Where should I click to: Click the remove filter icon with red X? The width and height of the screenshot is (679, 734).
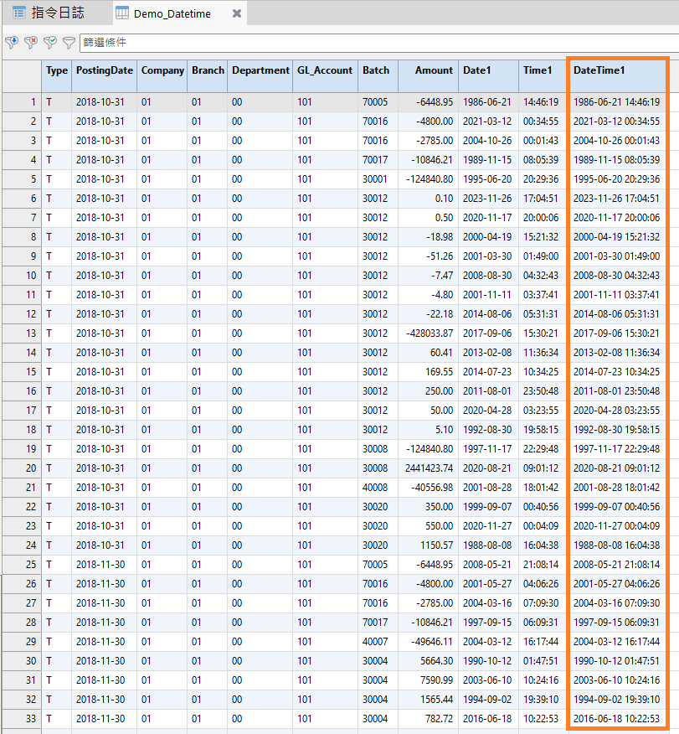coord(31,42)
